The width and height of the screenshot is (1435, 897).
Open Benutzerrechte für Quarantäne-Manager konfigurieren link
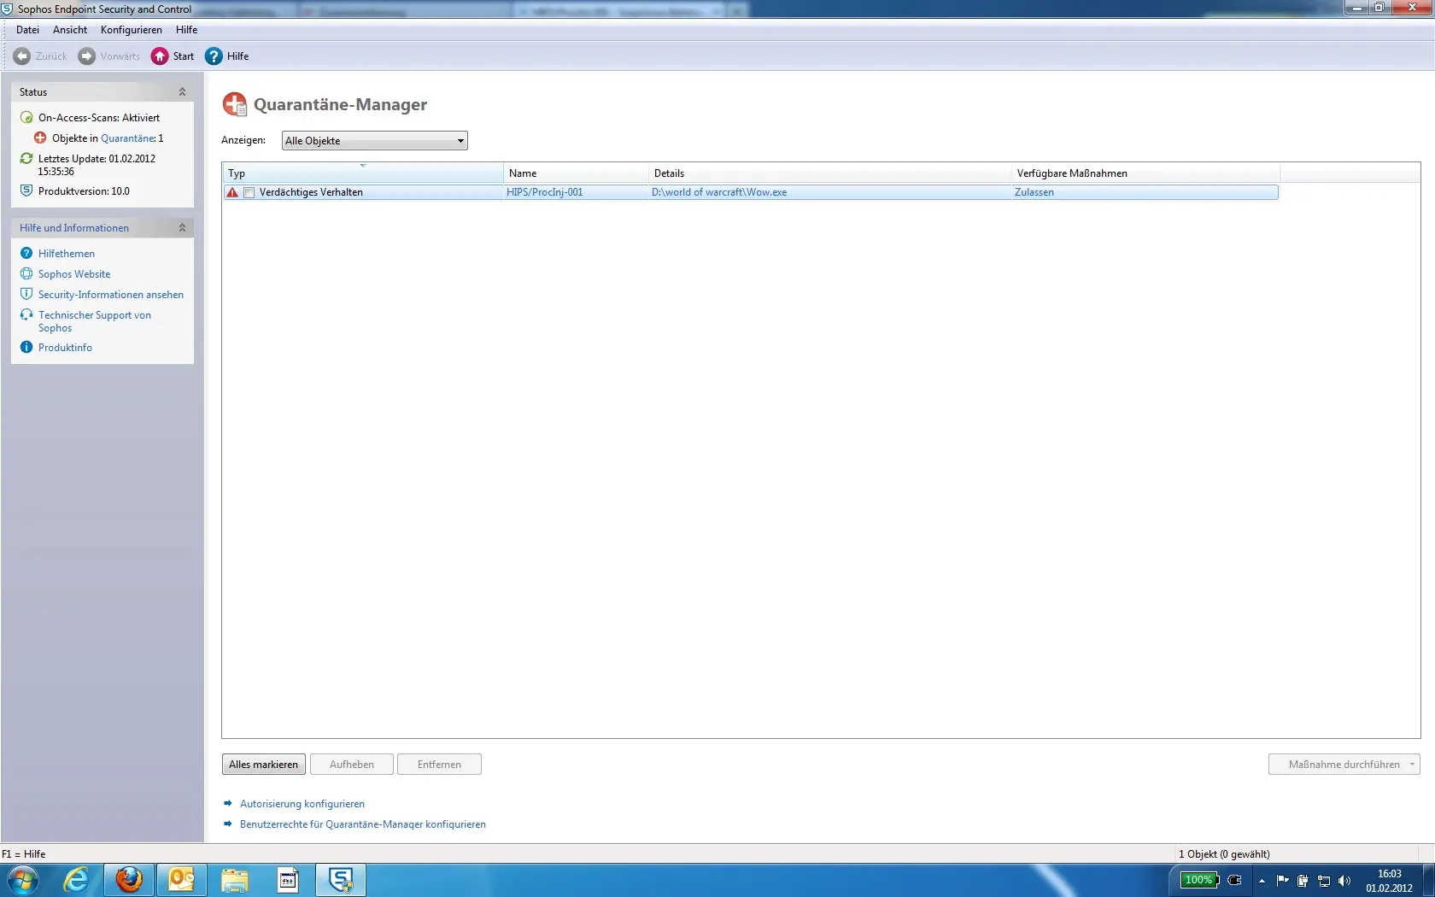[363, 824]
